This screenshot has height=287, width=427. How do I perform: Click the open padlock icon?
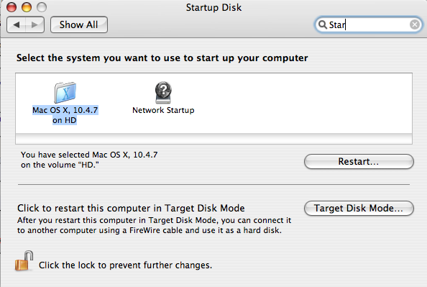pos(24,261)
